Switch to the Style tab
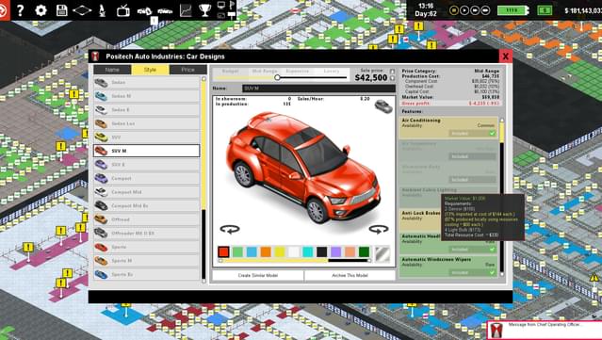This screenshot has width=602, height=340. 150,70
